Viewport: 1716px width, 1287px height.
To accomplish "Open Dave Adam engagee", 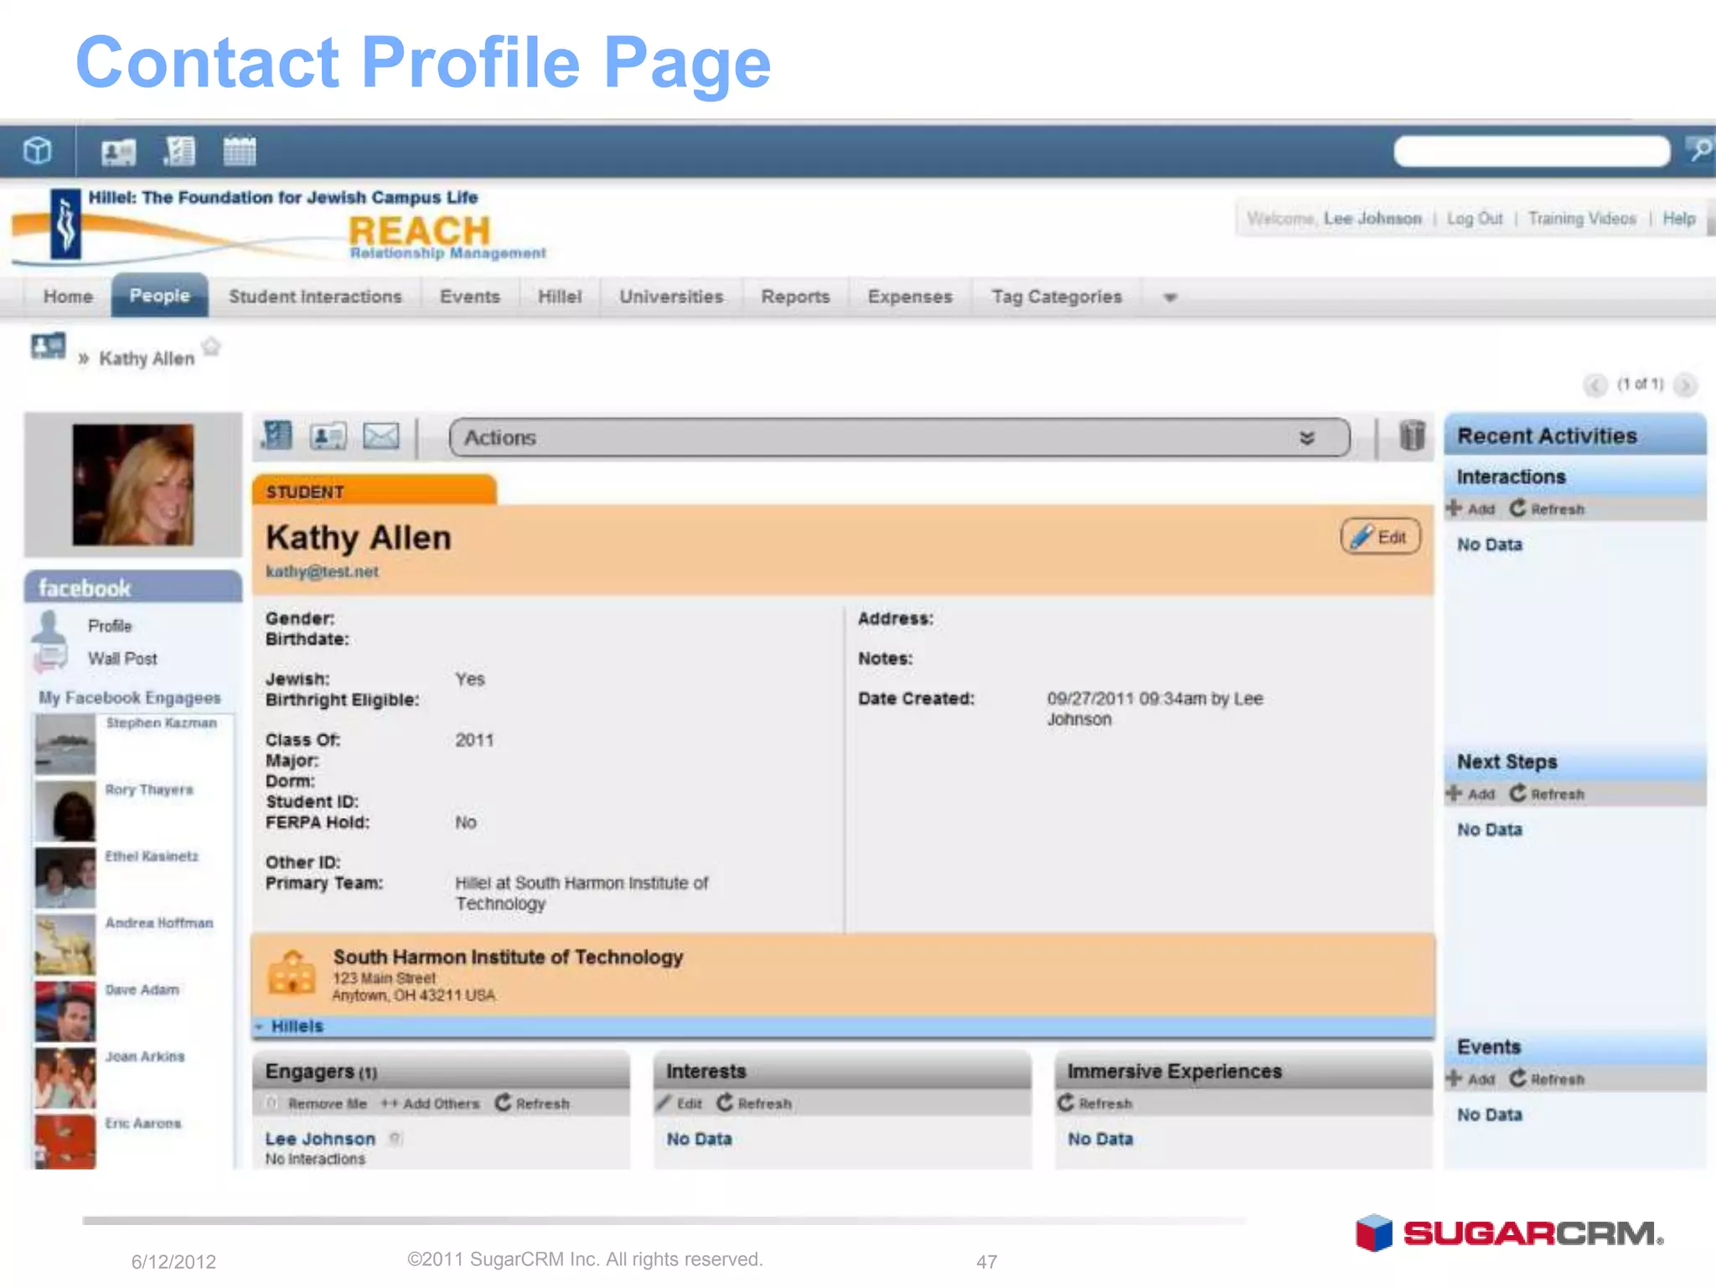I will coord(142,990).
